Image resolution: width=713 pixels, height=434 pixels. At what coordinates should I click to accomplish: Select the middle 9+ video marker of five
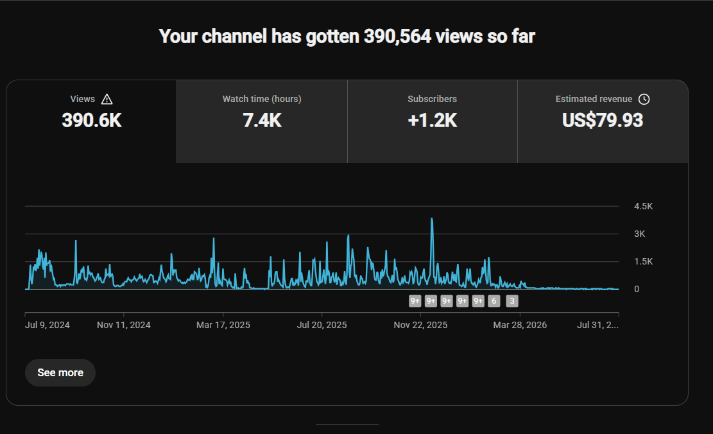point(447,300)
